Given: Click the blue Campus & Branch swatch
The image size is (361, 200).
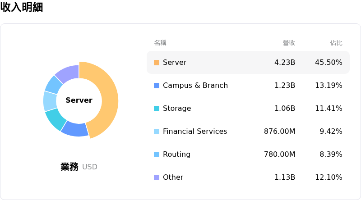Looking at the screenshot, I should 157,86.
